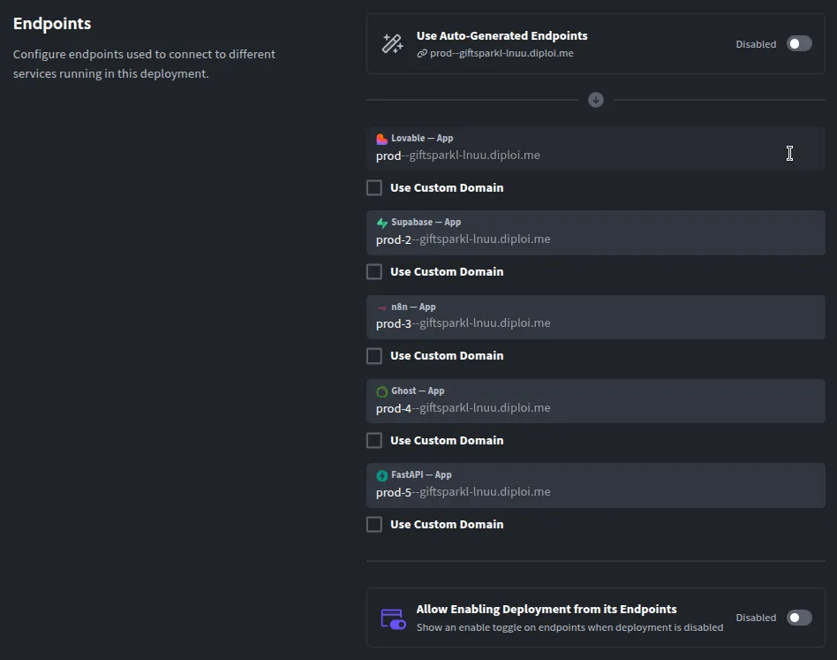Image resolution: width=837 pixels, height=660 pixels.
Task: Click the auto-generated endpoints magic wand icon
Action: pyautogui.click(x=392, y=42)
